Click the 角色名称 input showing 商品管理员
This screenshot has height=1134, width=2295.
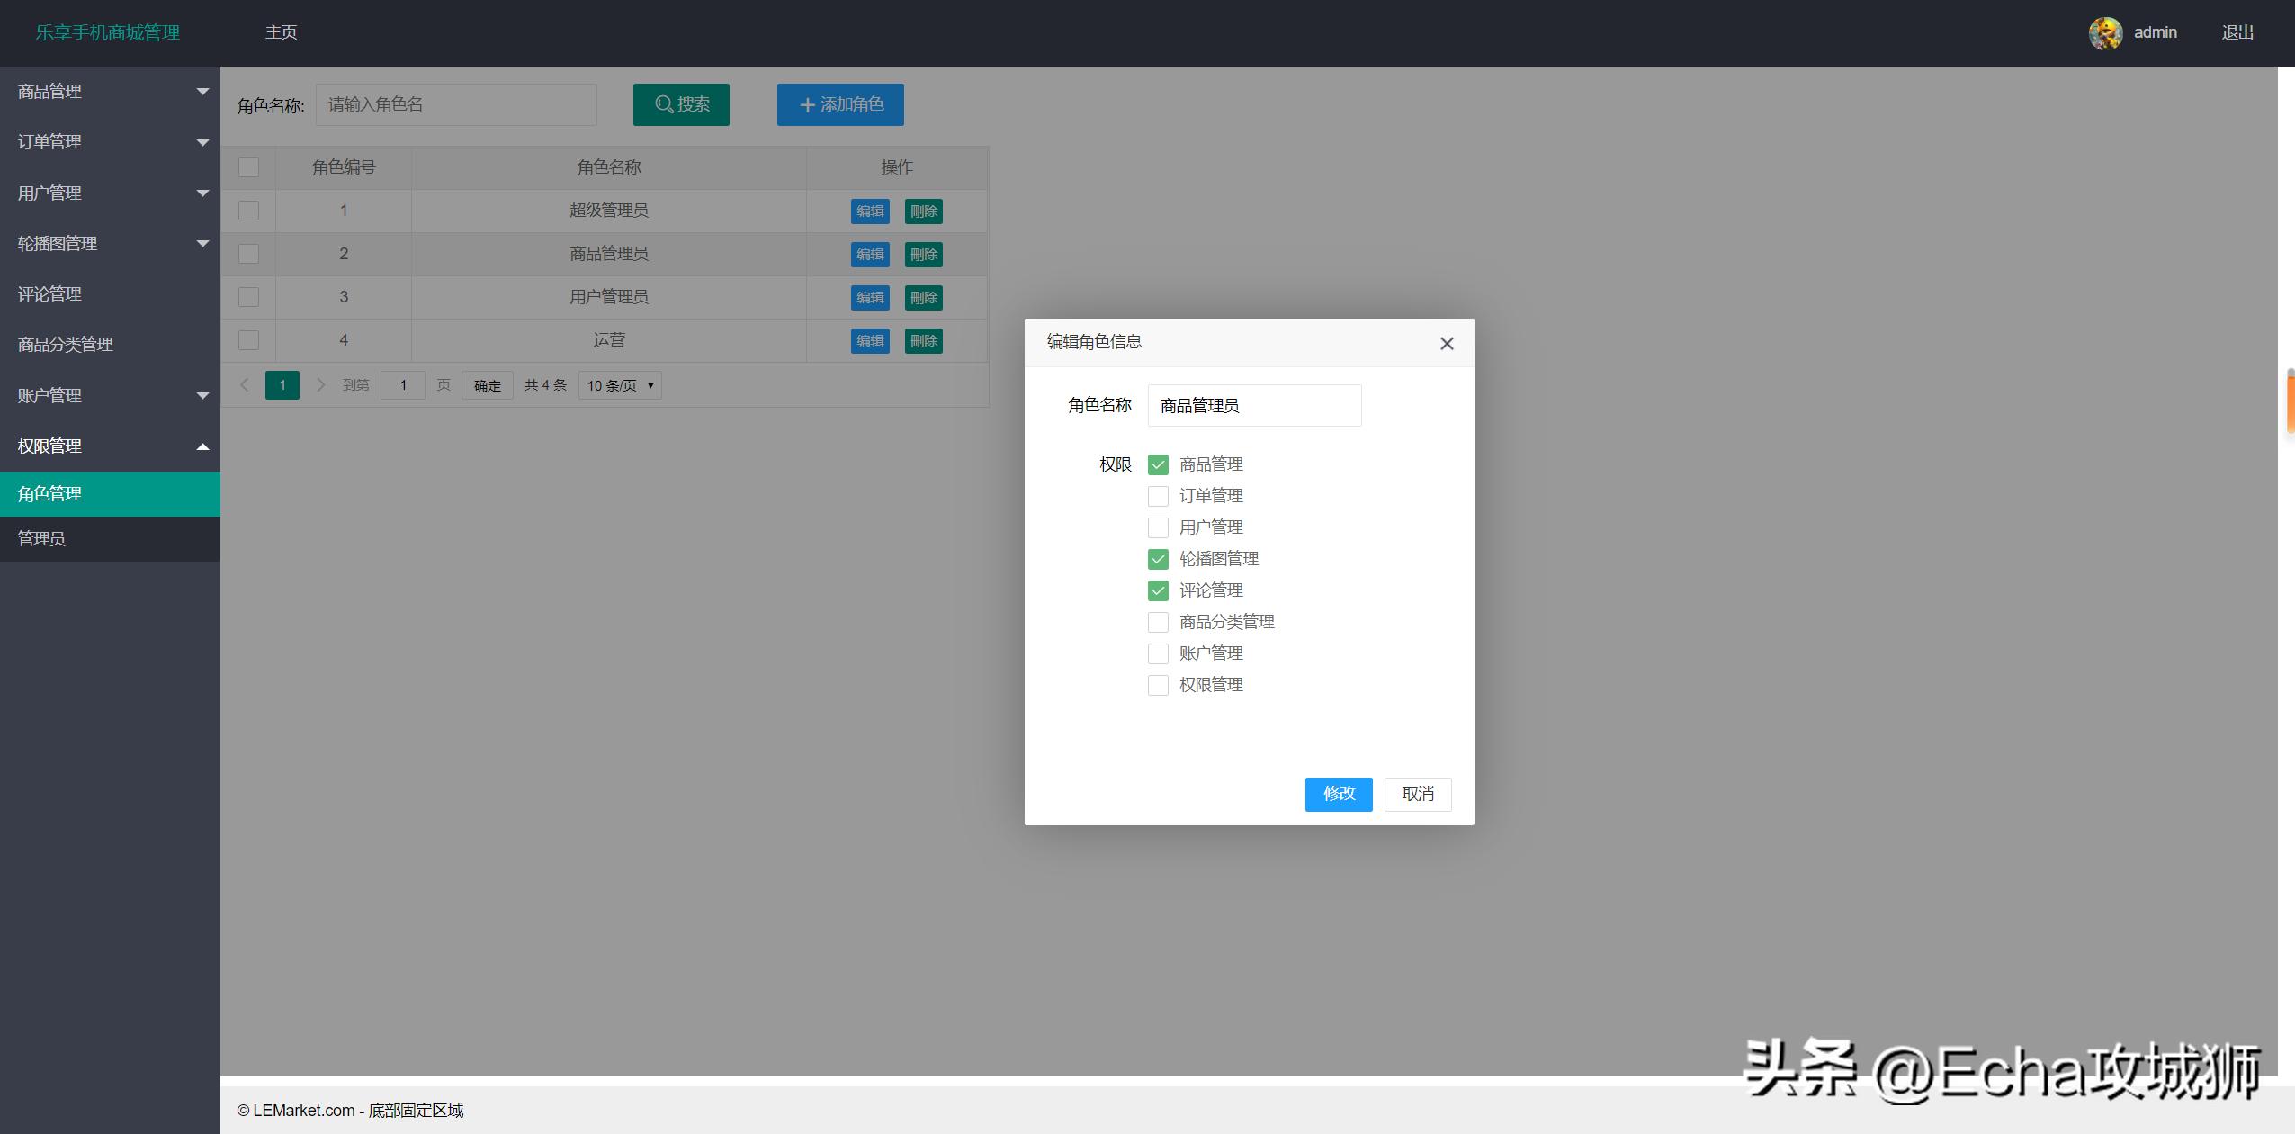coord(1253,404)
